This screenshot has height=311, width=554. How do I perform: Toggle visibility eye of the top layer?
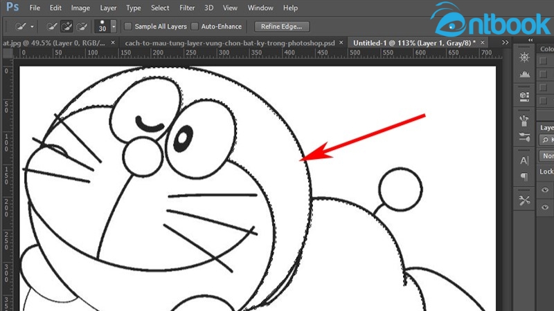(545, 190)
